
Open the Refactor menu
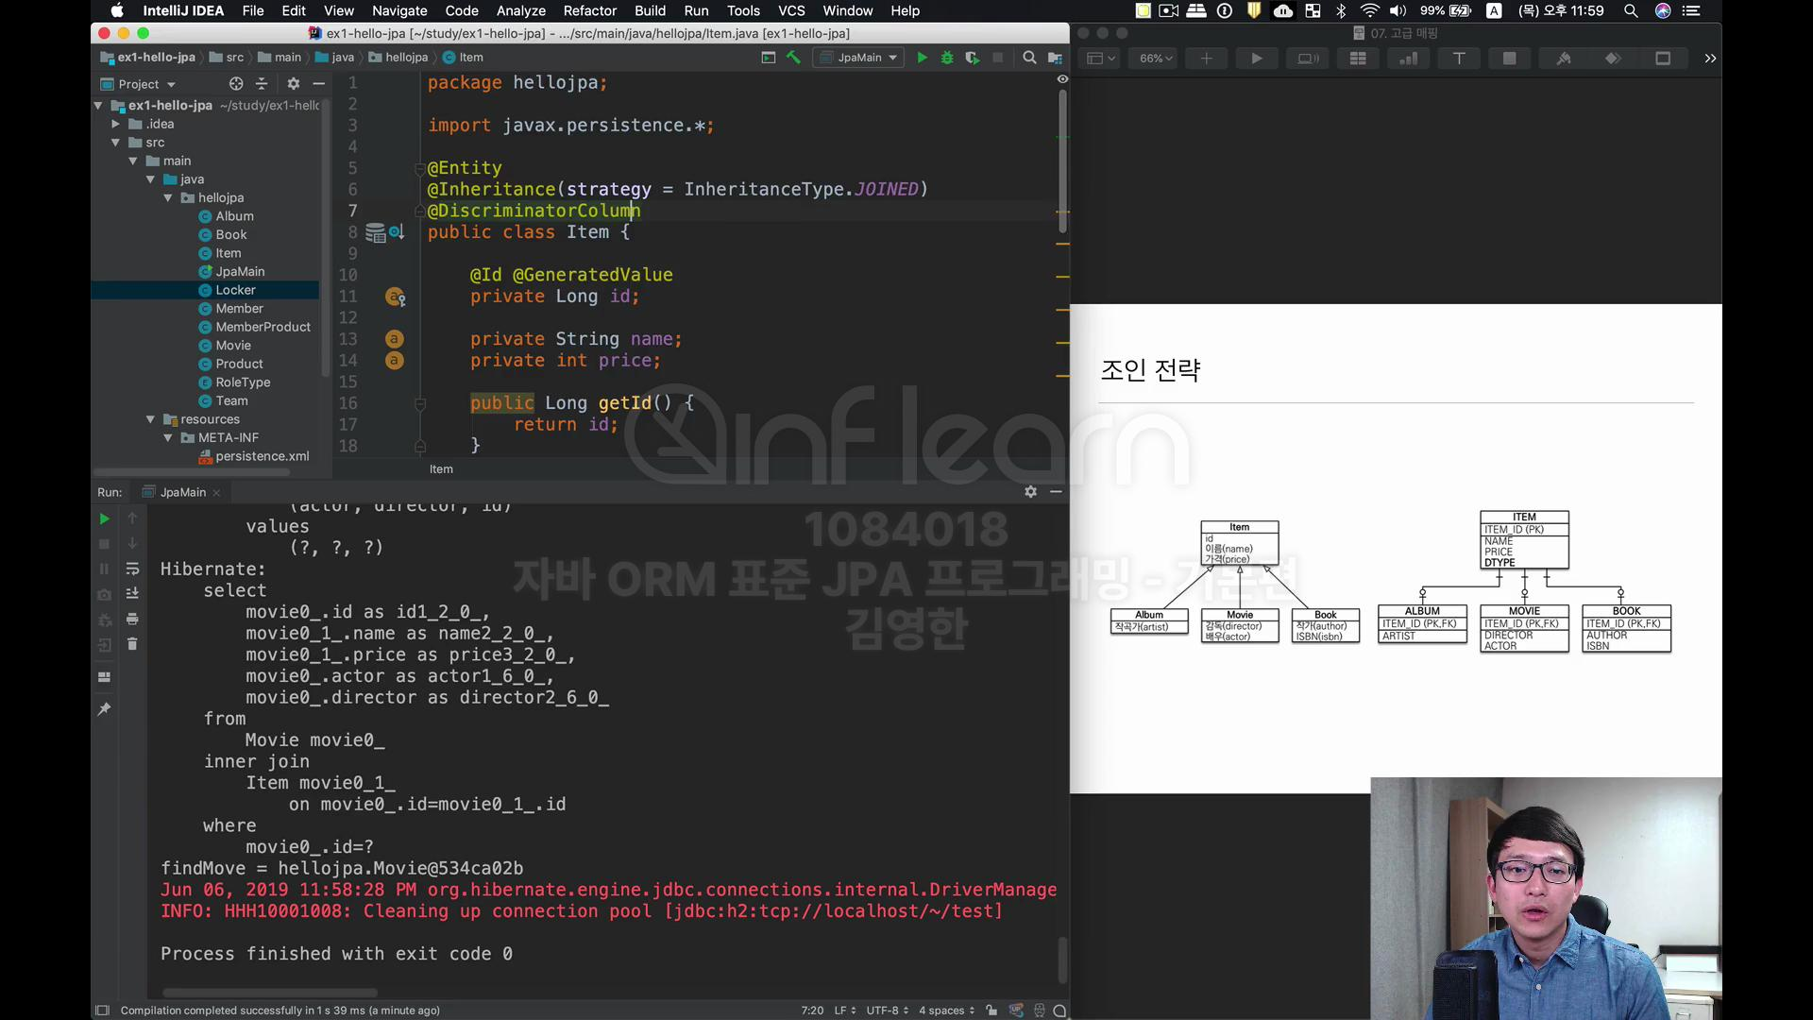pyautogui.click(x=589, y=10)
